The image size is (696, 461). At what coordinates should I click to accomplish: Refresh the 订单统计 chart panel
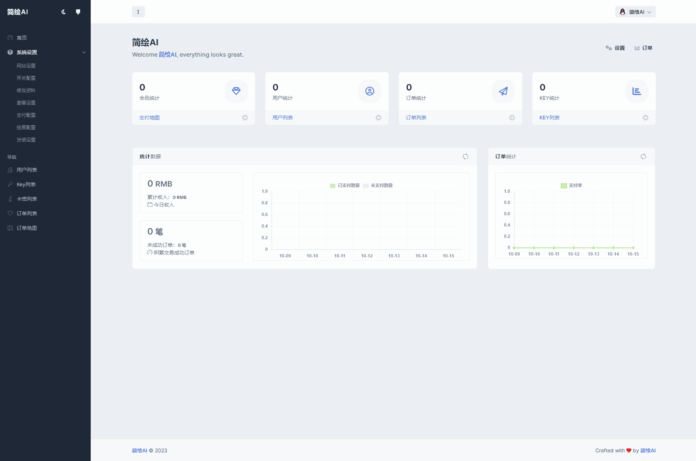(643, 156)
